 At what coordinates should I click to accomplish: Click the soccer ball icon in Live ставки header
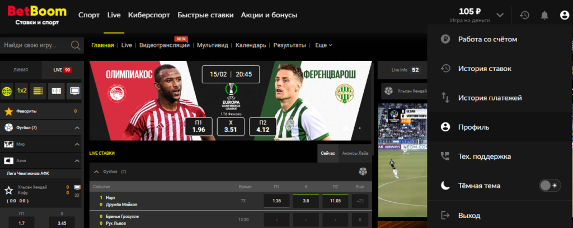click(363, 172)
